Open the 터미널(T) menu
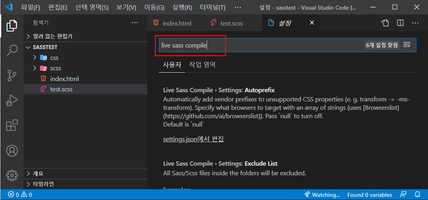 click(x=213, y=7)
